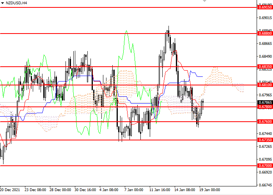Click price scale value 0.68490
The image size is (273, 195).
[x=265, y=57]
